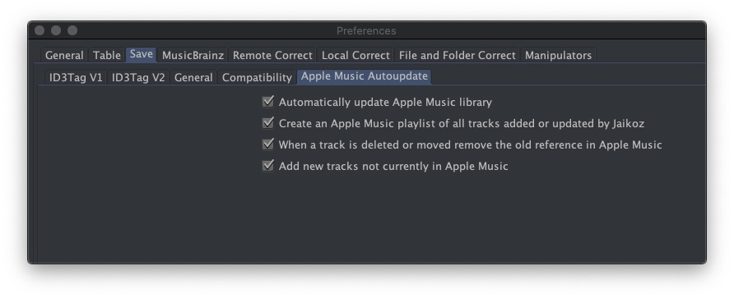
Task: Switch to the Local Correct tab
Action: (355, 55)
